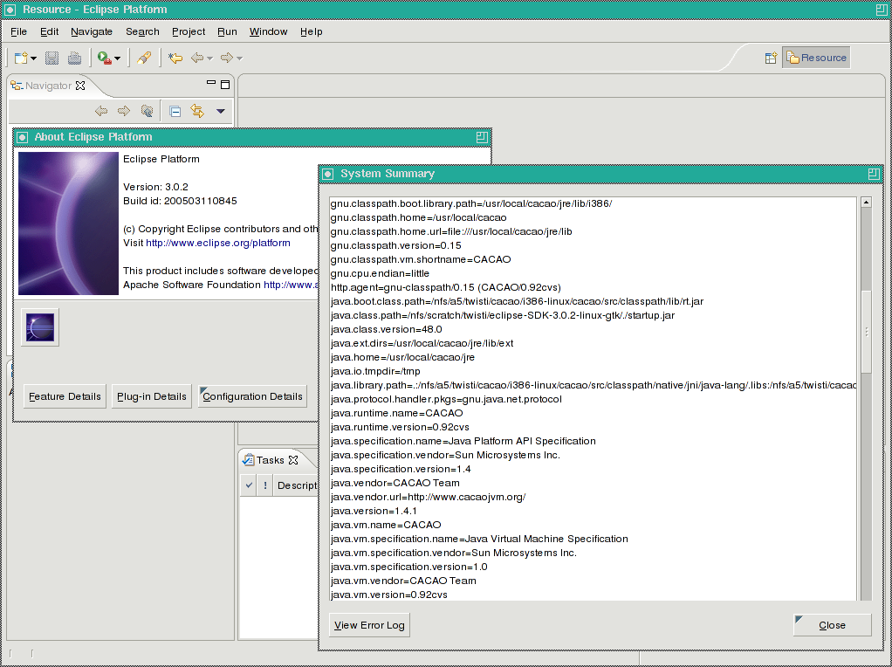Click the Feature Details button
This screenshot has height=667, width=892.
(x=65, y=396)
